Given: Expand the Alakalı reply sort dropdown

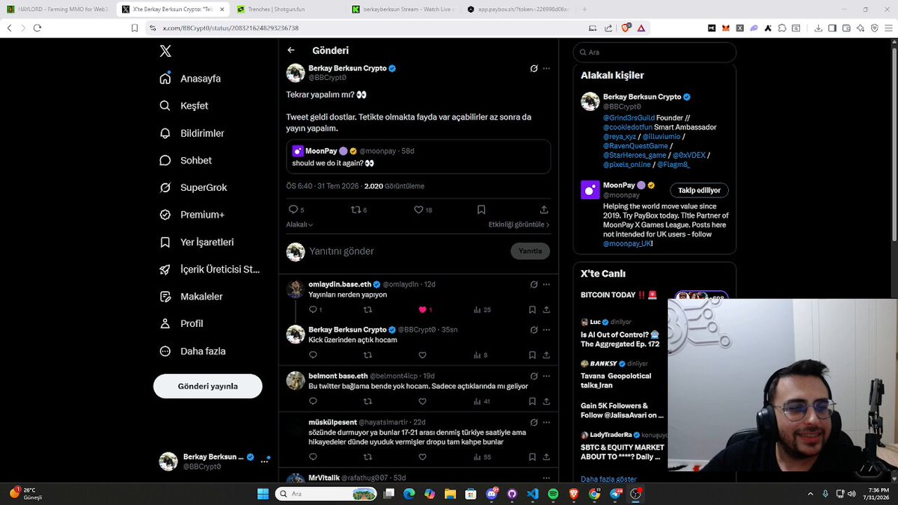Looking at the screenshot, I should 299,224.
